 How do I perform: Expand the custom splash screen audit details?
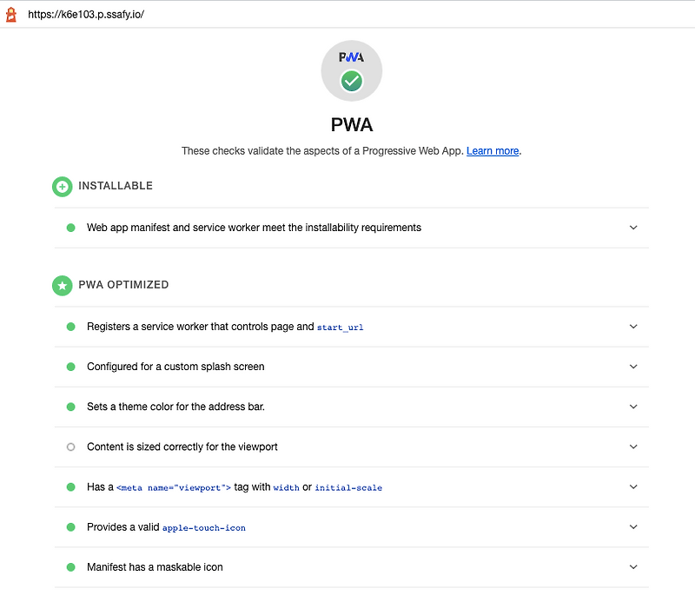pos(633,367)
